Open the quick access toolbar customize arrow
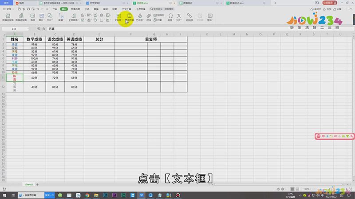The height and width of the screenshot is (199, 355). [47, 9]
